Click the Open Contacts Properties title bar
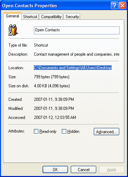This screenshot has width=128, height=177. coord(56,6)
